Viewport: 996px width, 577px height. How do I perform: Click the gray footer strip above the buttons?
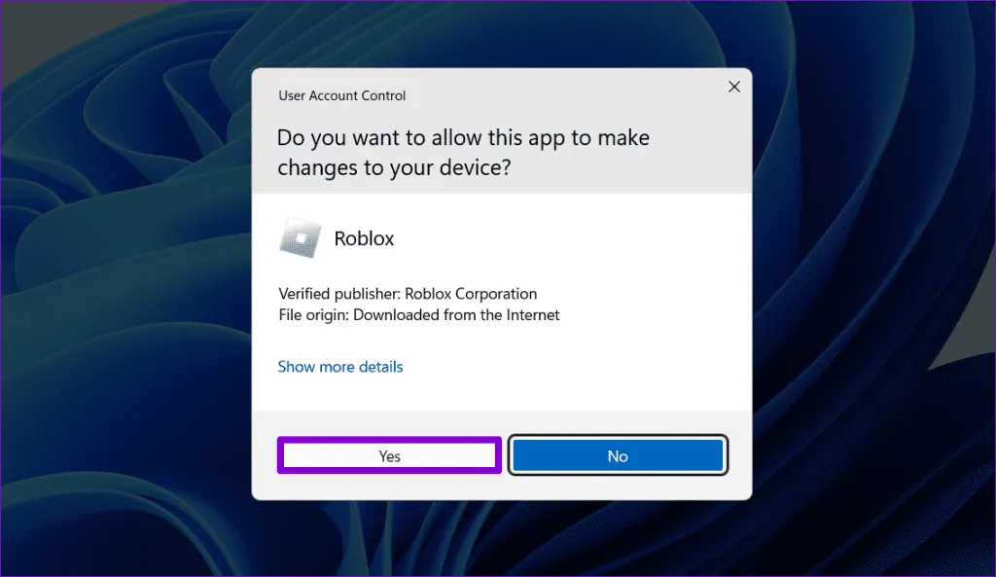[501, 424]
